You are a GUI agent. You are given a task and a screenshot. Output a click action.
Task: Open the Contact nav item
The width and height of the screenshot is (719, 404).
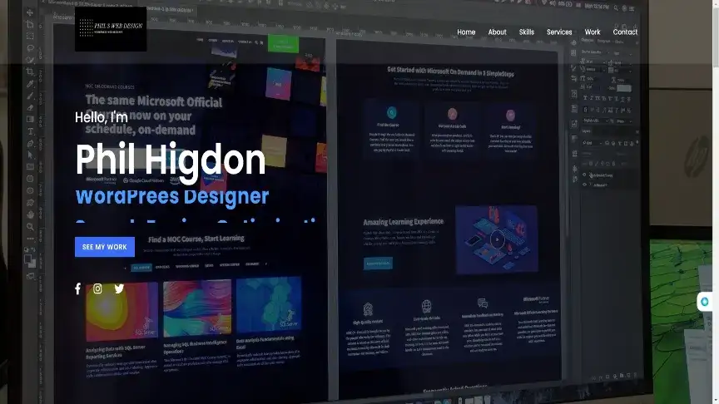(625, 32)
